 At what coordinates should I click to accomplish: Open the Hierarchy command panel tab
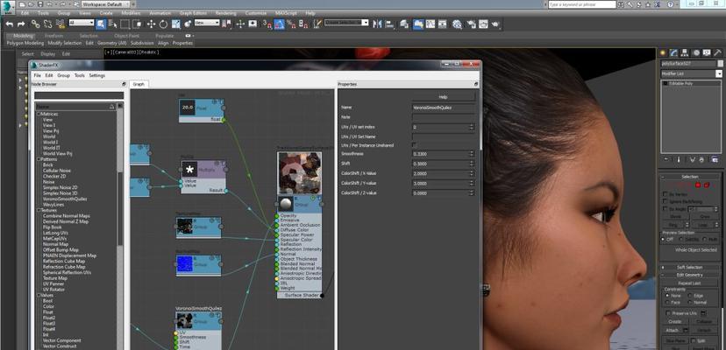point(685,52)
